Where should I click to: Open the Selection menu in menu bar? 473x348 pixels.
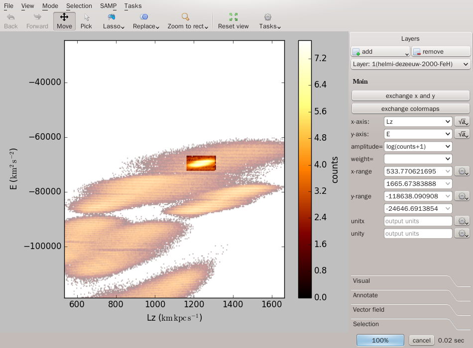click(x=79, y=6)
